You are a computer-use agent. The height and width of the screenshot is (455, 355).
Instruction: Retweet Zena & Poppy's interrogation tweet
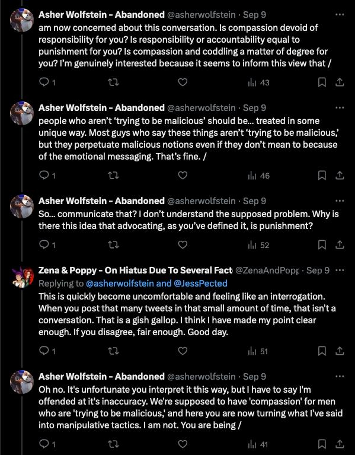coord(113,351)
